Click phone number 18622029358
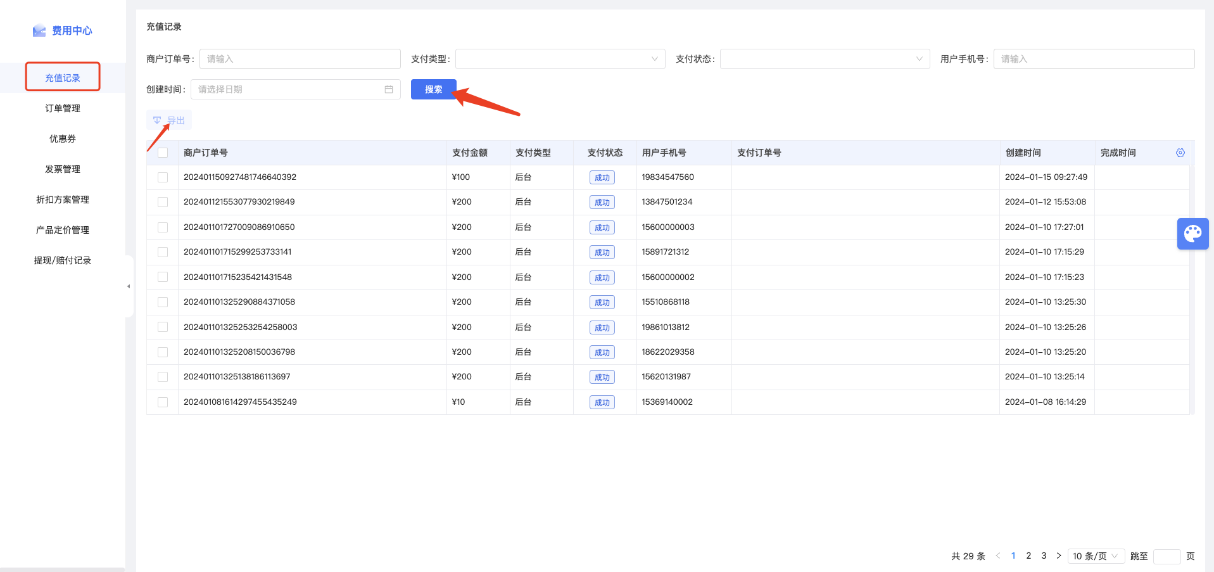 [x=668, y=352]
